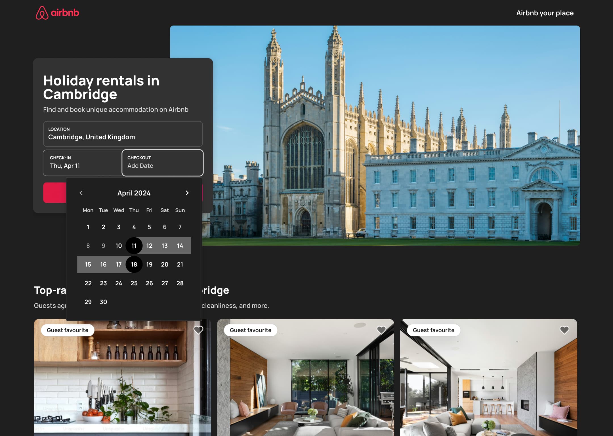
Task: Click April 22 date
Action: coord(88,283)
